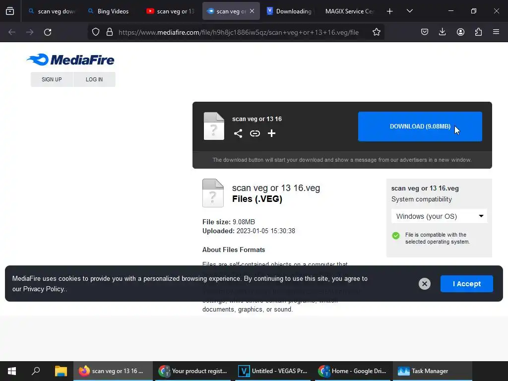This screenshot has height=381, width=508.
Task: Open the Home Google Drive taskbar window
Action: (x=353, y=371)
